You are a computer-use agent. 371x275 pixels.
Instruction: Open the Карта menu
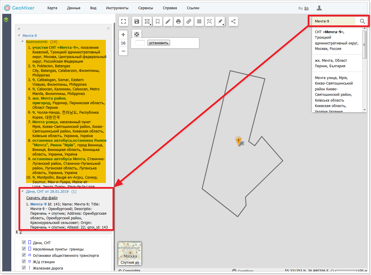(x=52, y=8)
